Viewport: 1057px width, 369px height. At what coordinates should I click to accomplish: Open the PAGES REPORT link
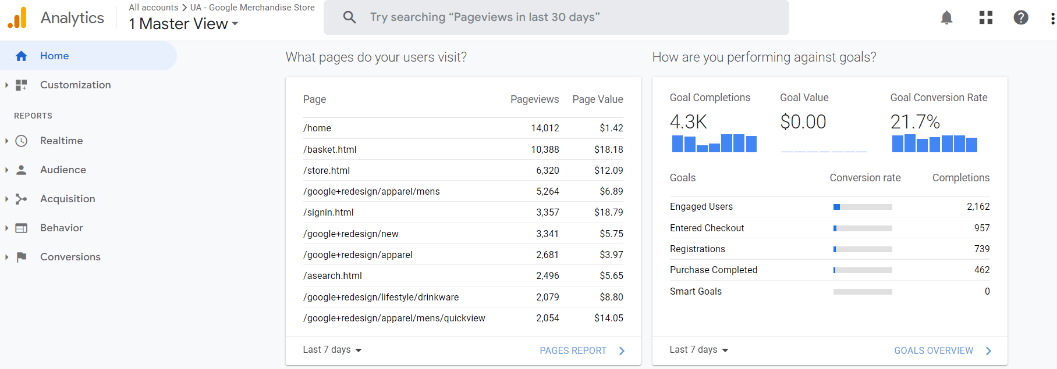coord(573,351)
